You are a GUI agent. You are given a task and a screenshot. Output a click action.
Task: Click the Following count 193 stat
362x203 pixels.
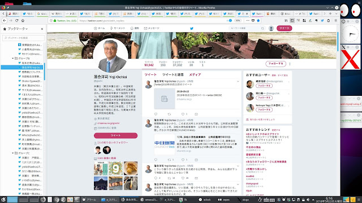pyautogui.click(x=163, y=64)
